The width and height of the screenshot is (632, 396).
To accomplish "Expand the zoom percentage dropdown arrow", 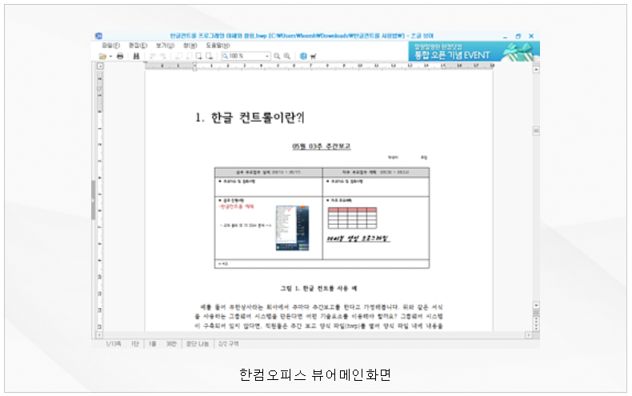I will pyautogui.click(x=267, y=56).
